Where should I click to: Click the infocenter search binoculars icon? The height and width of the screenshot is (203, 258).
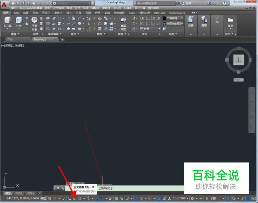coord(178,3)
